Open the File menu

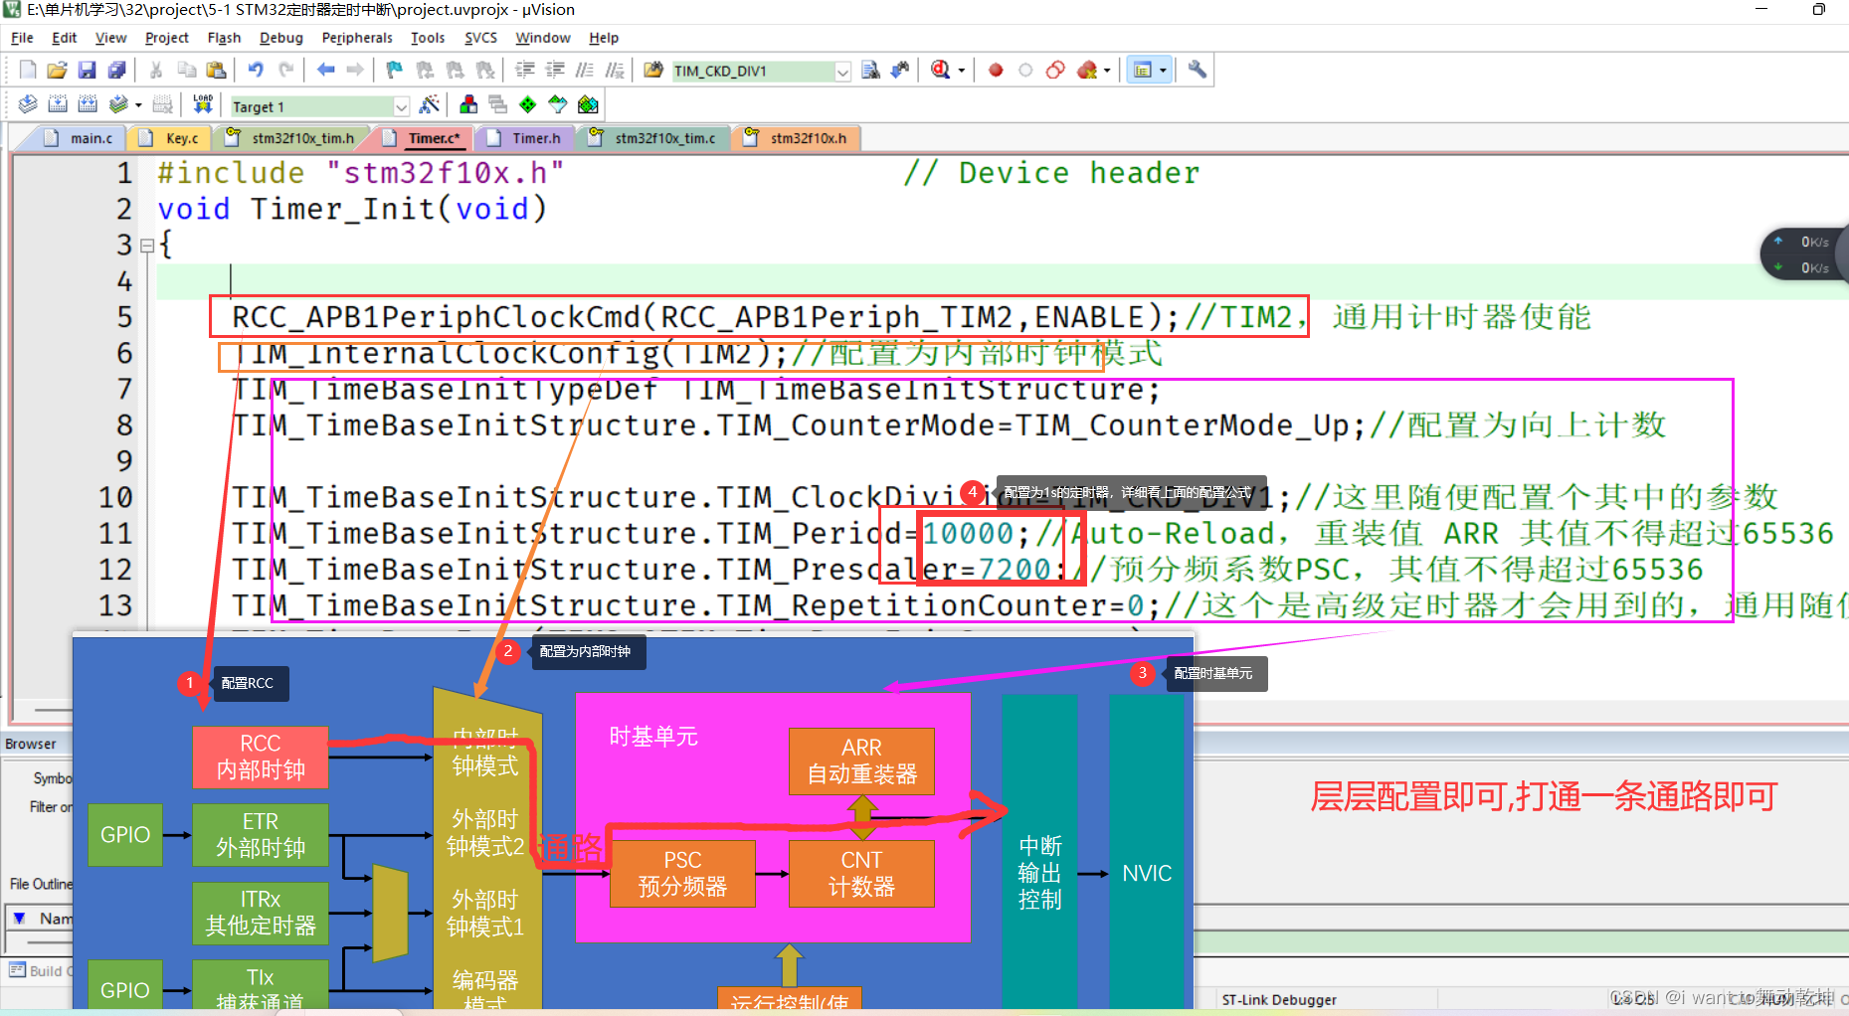tap(22, 38)
